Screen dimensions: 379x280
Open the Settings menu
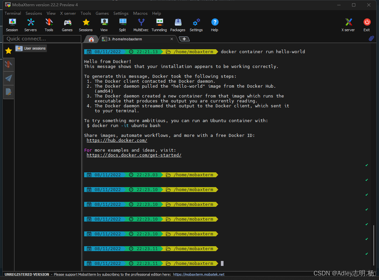[121, 13]
